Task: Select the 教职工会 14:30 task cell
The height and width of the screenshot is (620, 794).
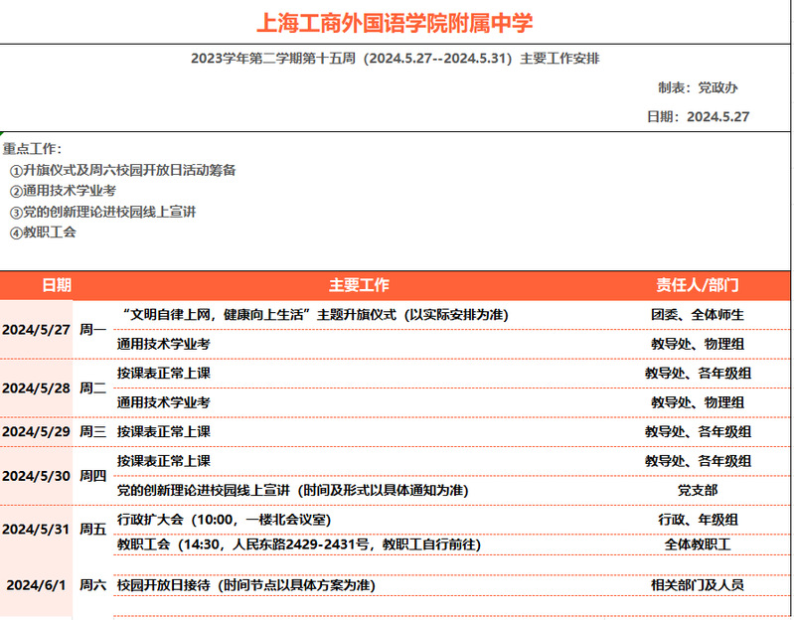Action: tap(299, 544)
